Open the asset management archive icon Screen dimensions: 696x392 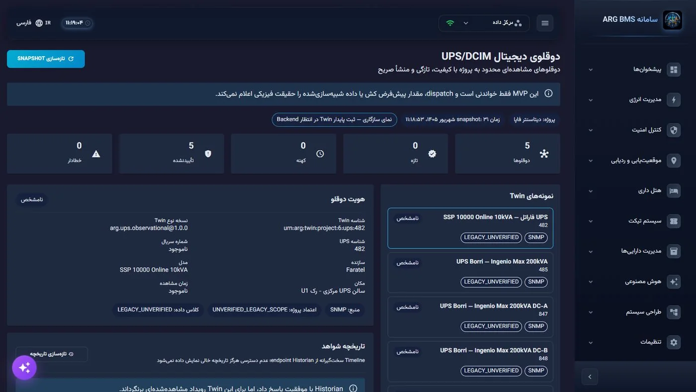pos(674,251)
